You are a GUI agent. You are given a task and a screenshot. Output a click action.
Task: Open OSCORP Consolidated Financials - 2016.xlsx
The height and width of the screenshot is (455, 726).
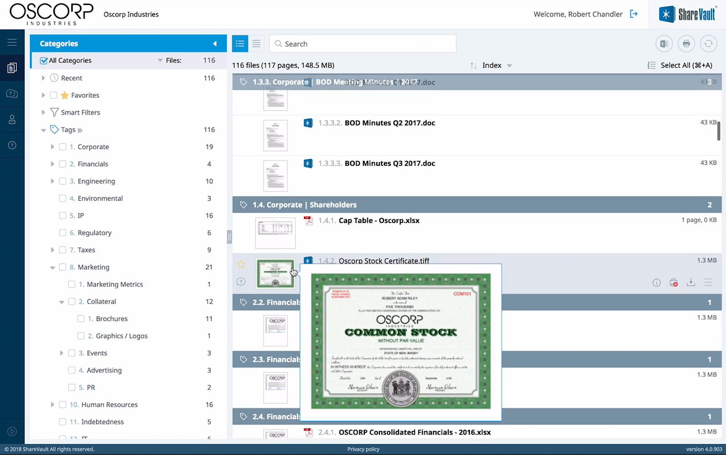(415, 432)
